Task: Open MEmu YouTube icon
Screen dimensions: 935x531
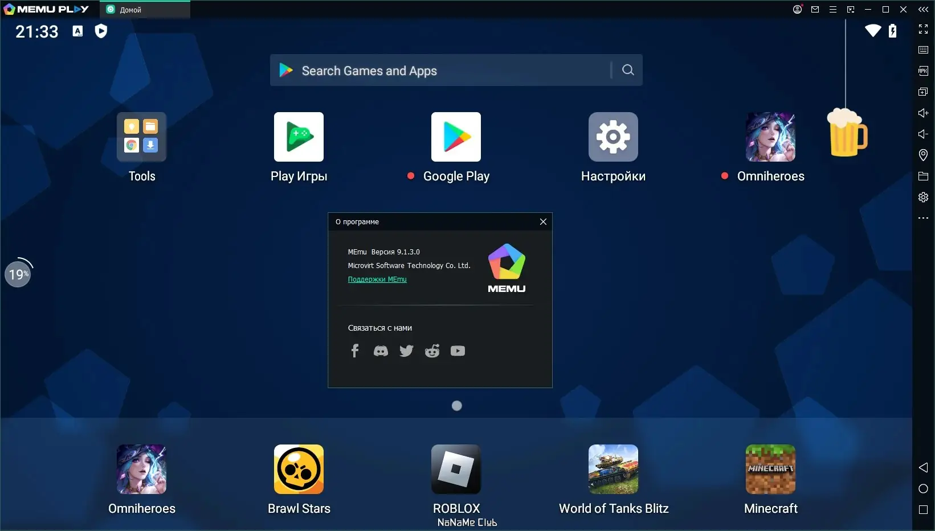Action: click(458, 351)
